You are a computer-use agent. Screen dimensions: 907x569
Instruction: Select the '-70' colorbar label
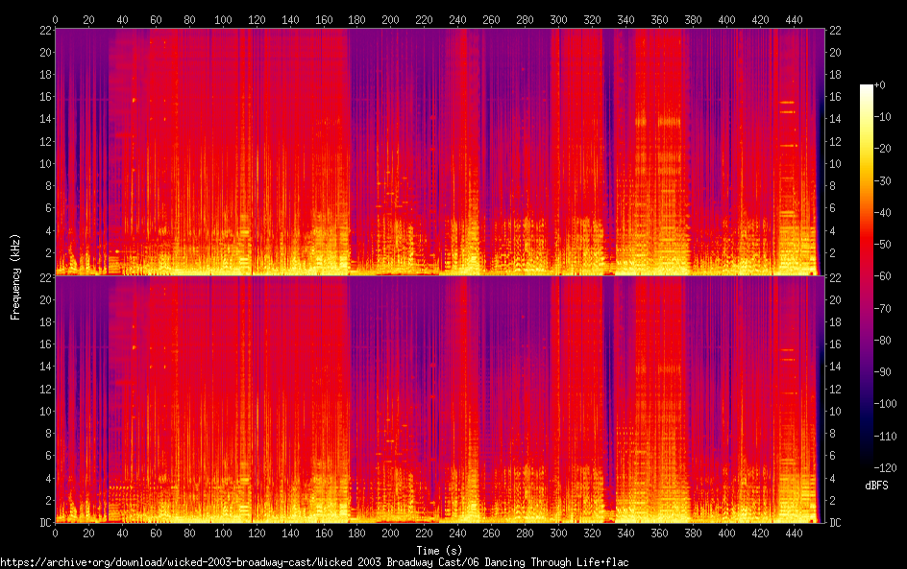[882, 308]
